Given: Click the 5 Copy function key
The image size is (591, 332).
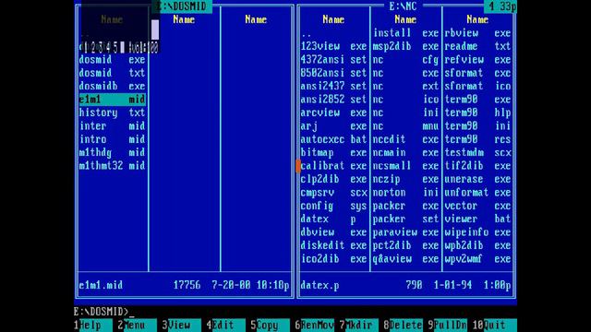Looking at the screenshot, I should pyautogui.click(x=271, y=325).
